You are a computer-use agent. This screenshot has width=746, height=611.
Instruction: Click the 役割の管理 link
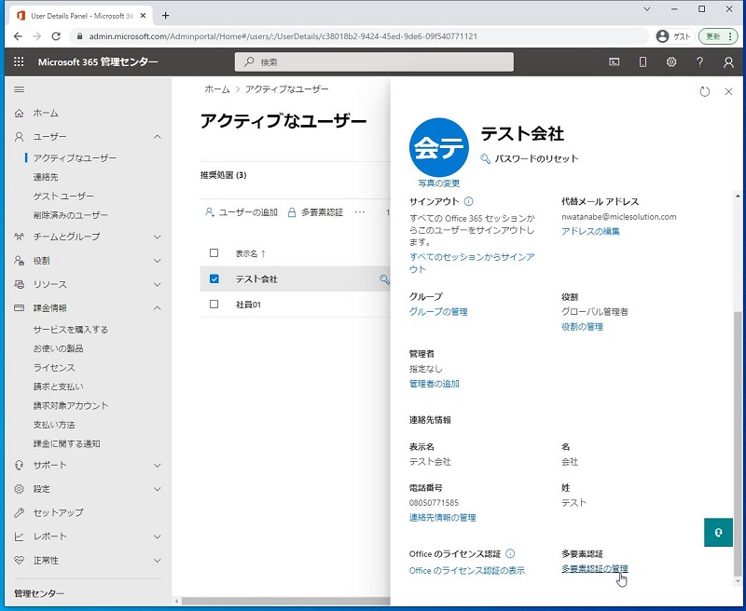(582, 326)
